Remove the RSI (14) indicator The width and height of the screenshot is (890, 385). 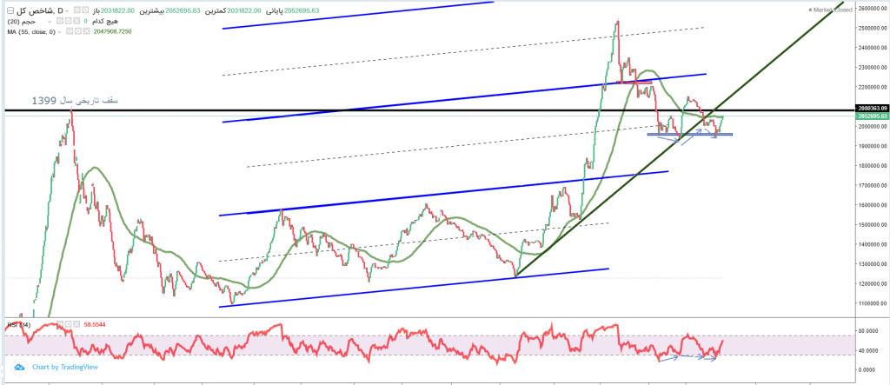(76, 324)
